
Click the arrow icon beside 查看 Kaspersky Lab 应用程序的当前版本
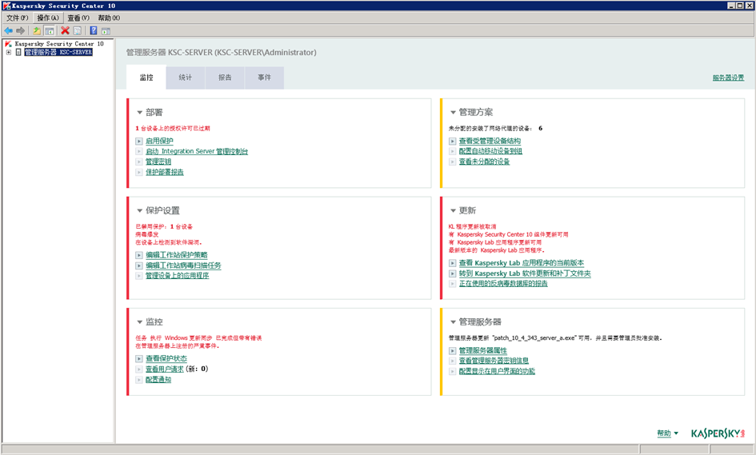click(x=452, y=263)
